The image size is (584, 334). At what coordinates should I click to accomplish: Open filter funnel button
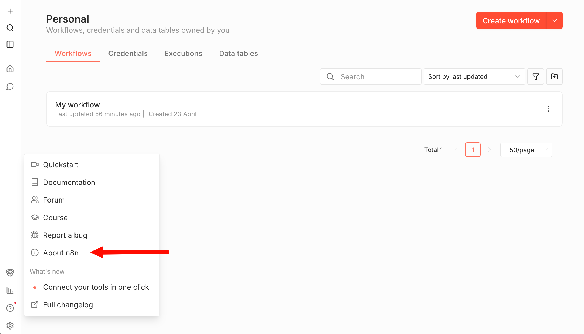click(535, 76)
